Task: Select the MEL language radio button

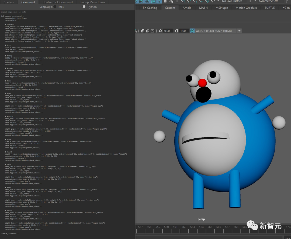Action: pos(55,7)
